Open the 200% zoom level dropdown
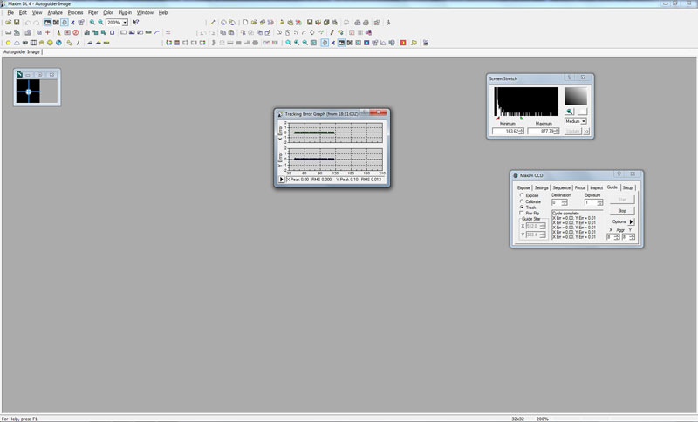Screen dimensions: 698x422 pyautogui.click(x=125, y=22)
